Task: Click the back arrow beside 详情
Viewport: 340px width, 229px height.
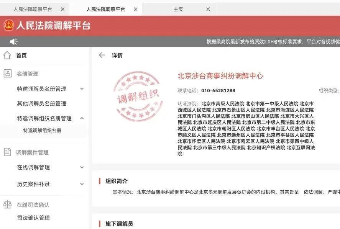Action: click(102, 55)
